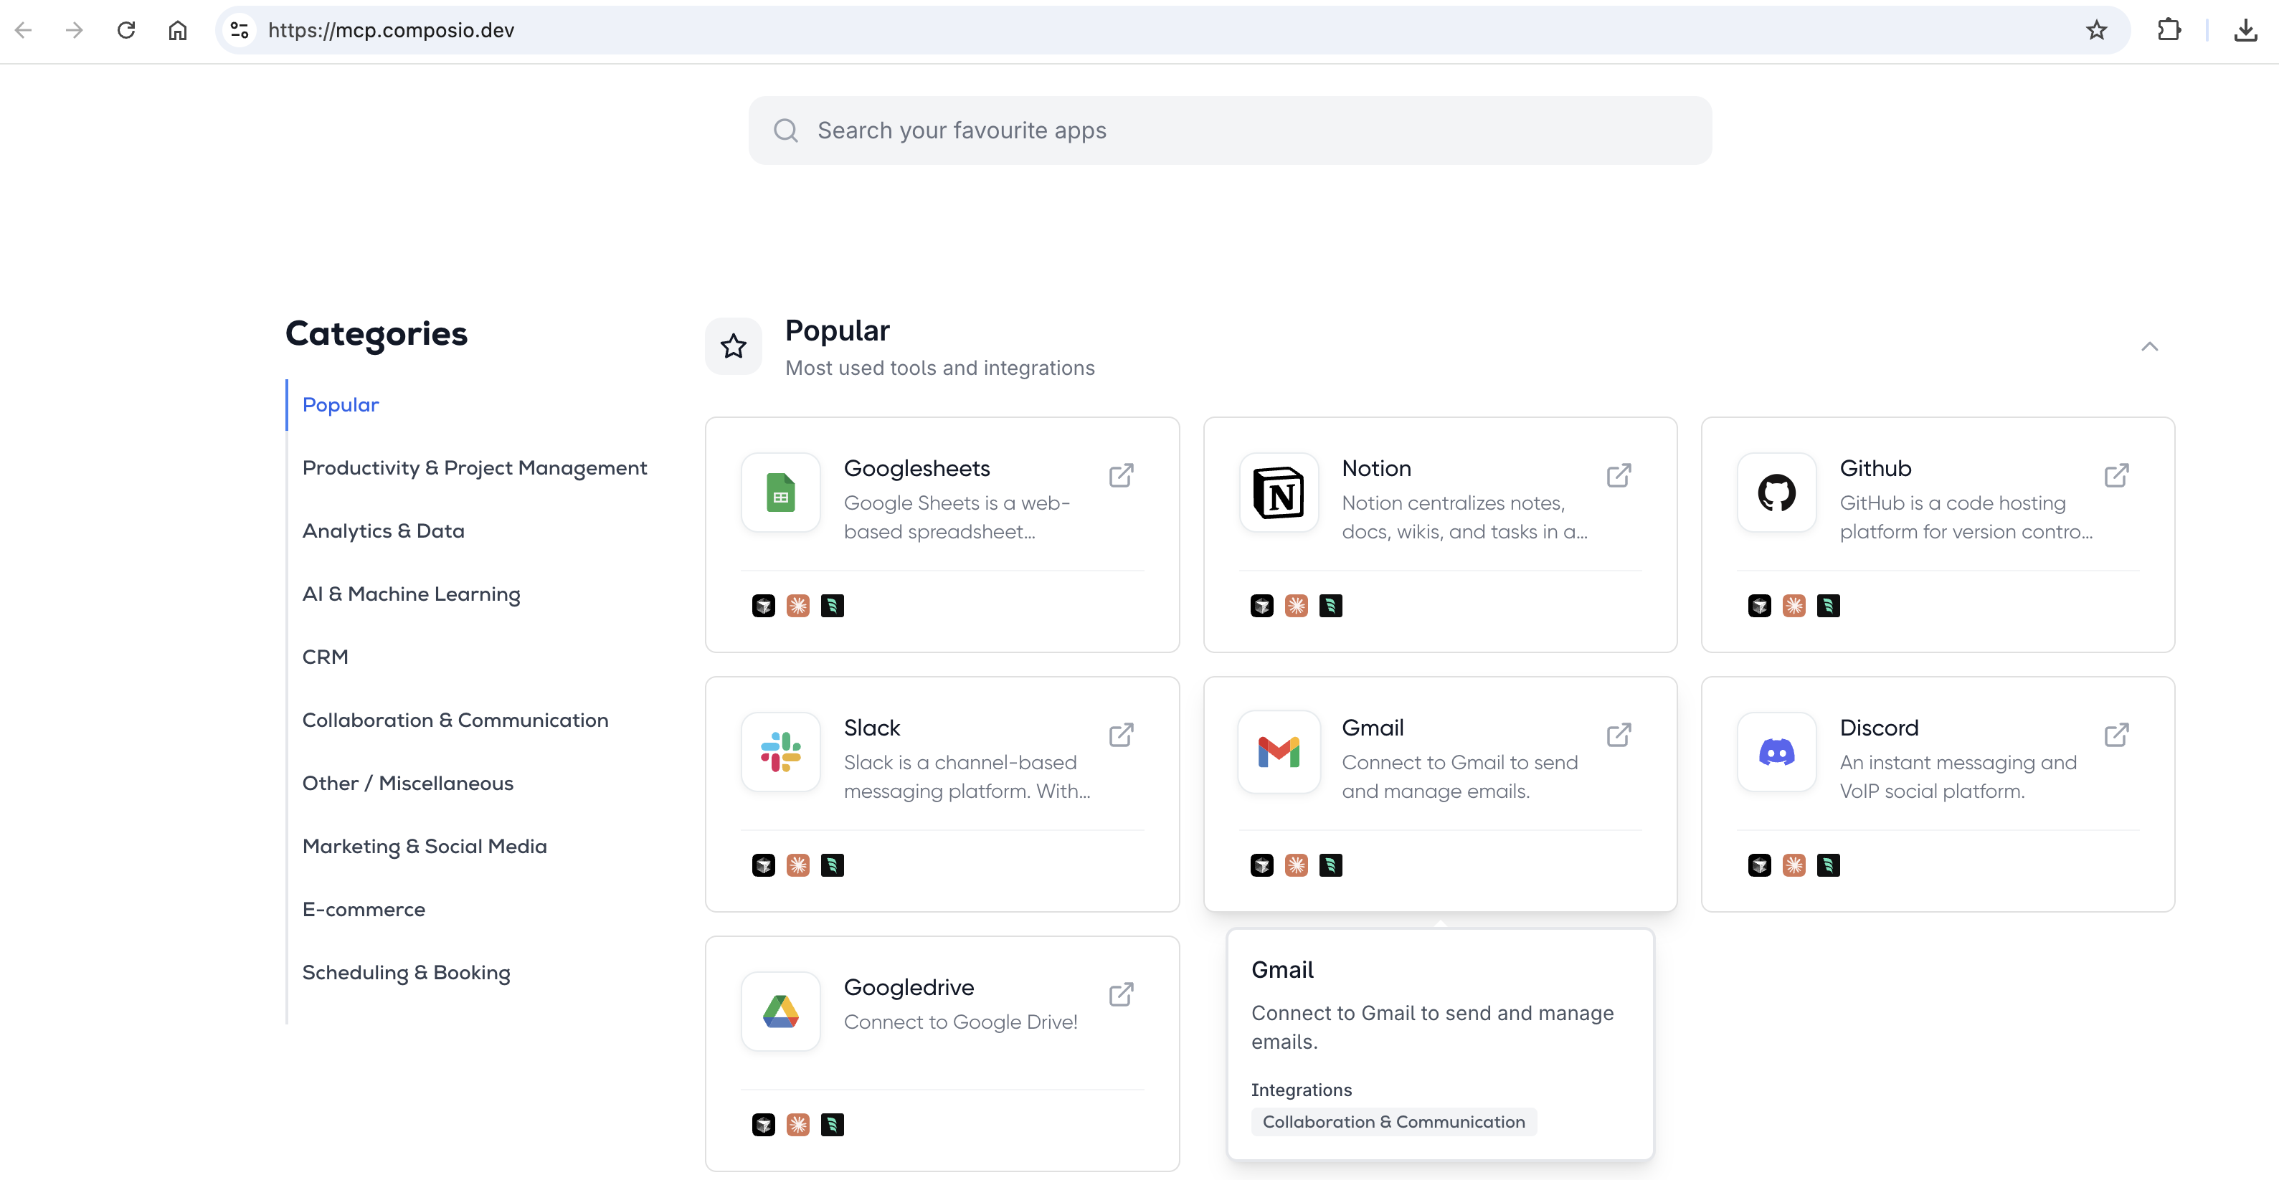This screenshot has width=2279, height=1180.
Task: Click the Windsurf icon on the Gmail card
Action: point(1330,865)
